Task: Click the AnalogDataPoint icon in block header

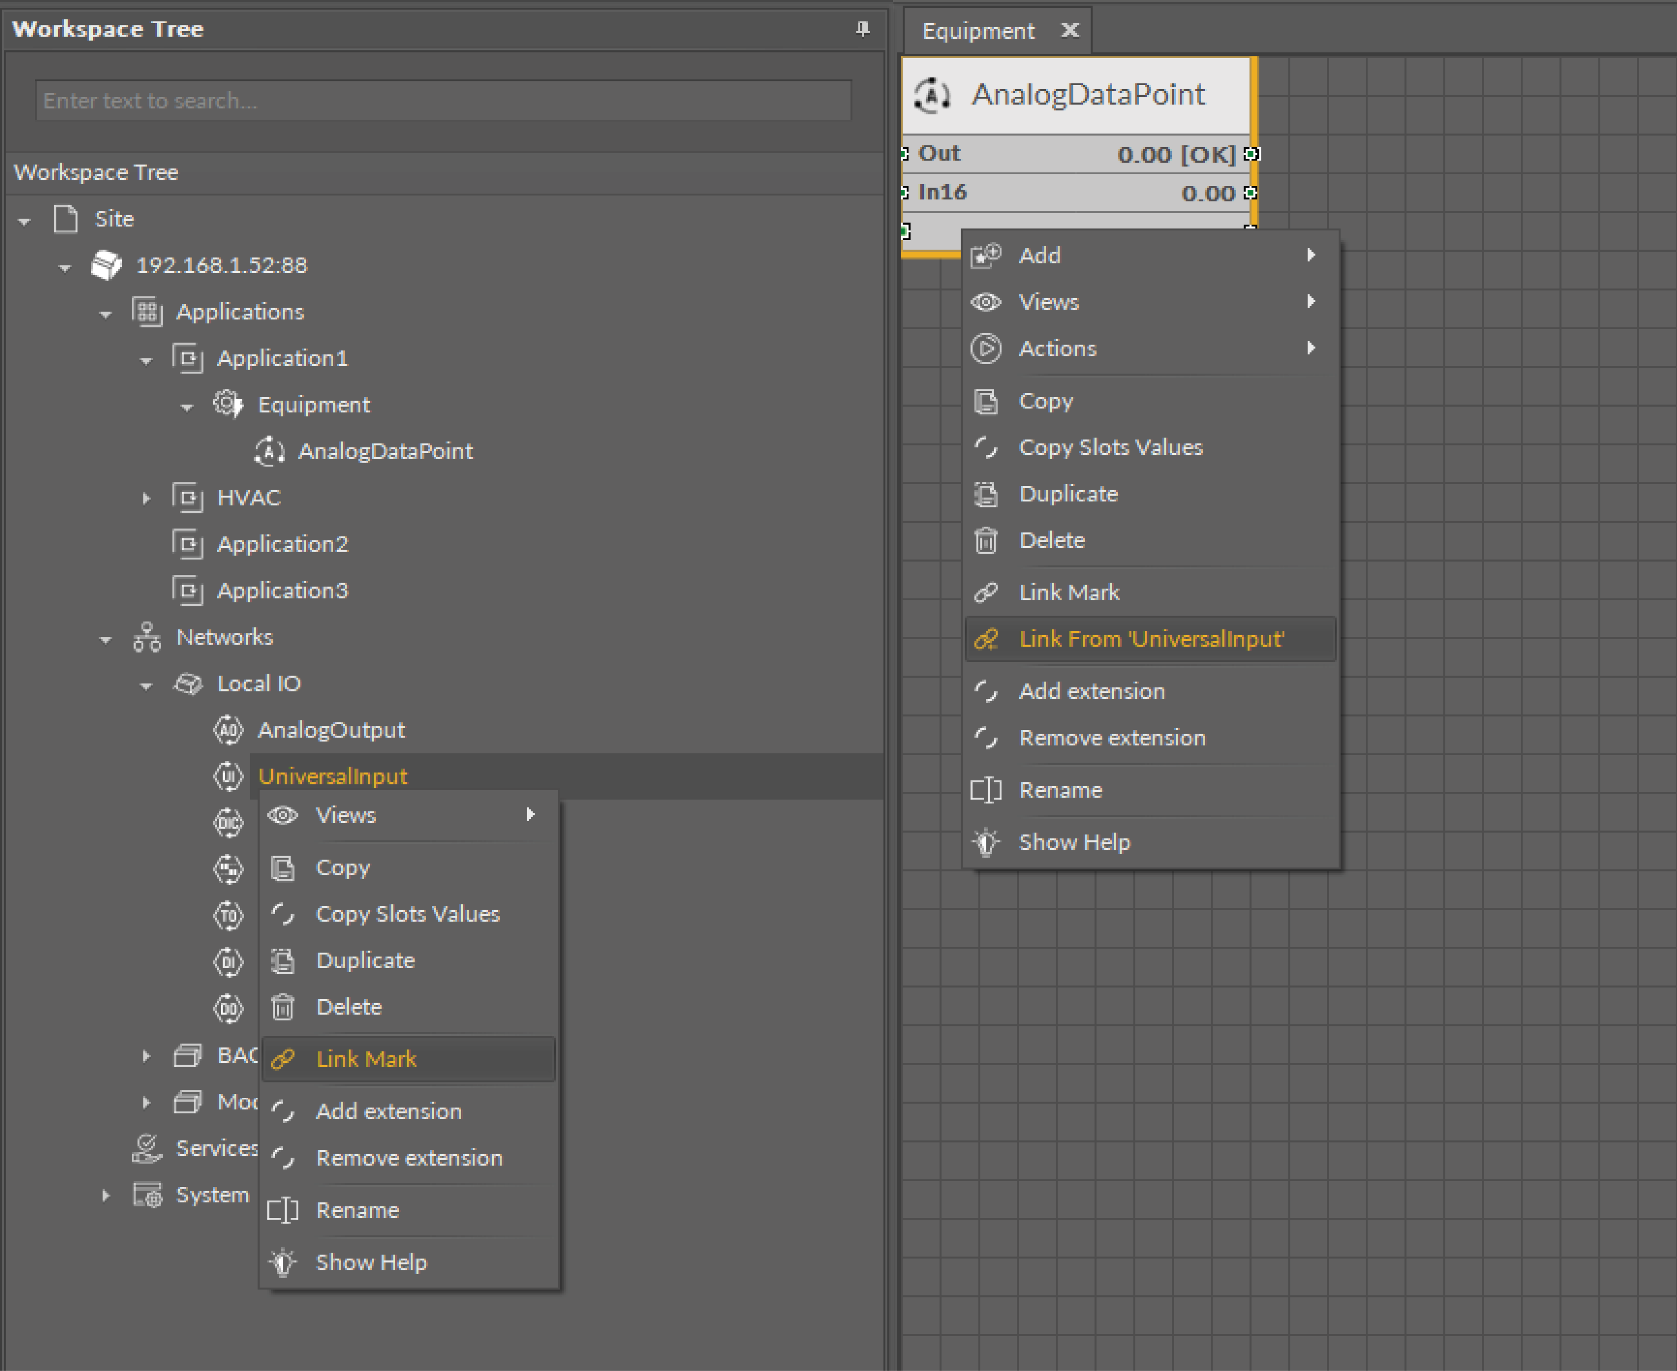Action: (x=933, y=96)
